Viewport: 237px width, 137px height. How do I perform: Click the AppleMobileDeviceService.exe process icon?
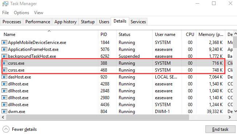(x=4, y=43)
